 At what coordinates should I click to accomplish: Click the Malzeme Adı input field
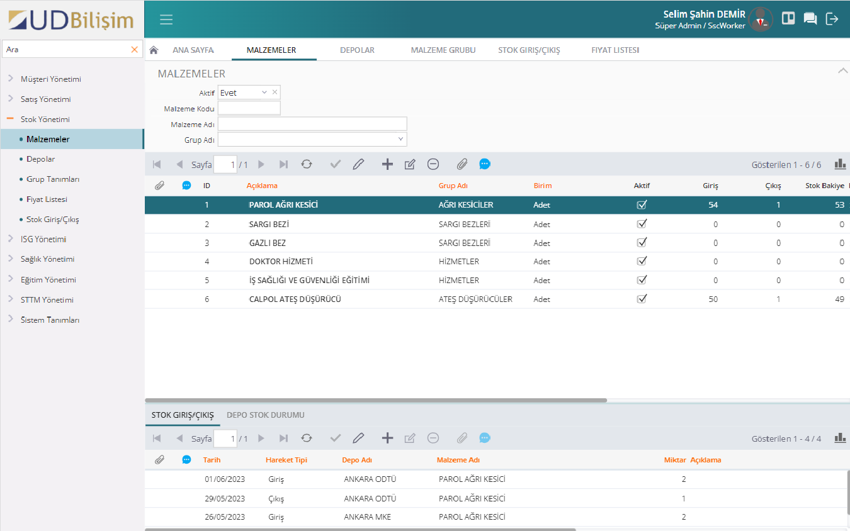(312, 124)
